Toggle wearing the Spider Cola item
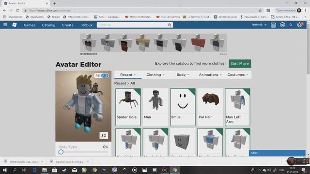Screen dimensions: 310x174 click(x=128, y=107)
